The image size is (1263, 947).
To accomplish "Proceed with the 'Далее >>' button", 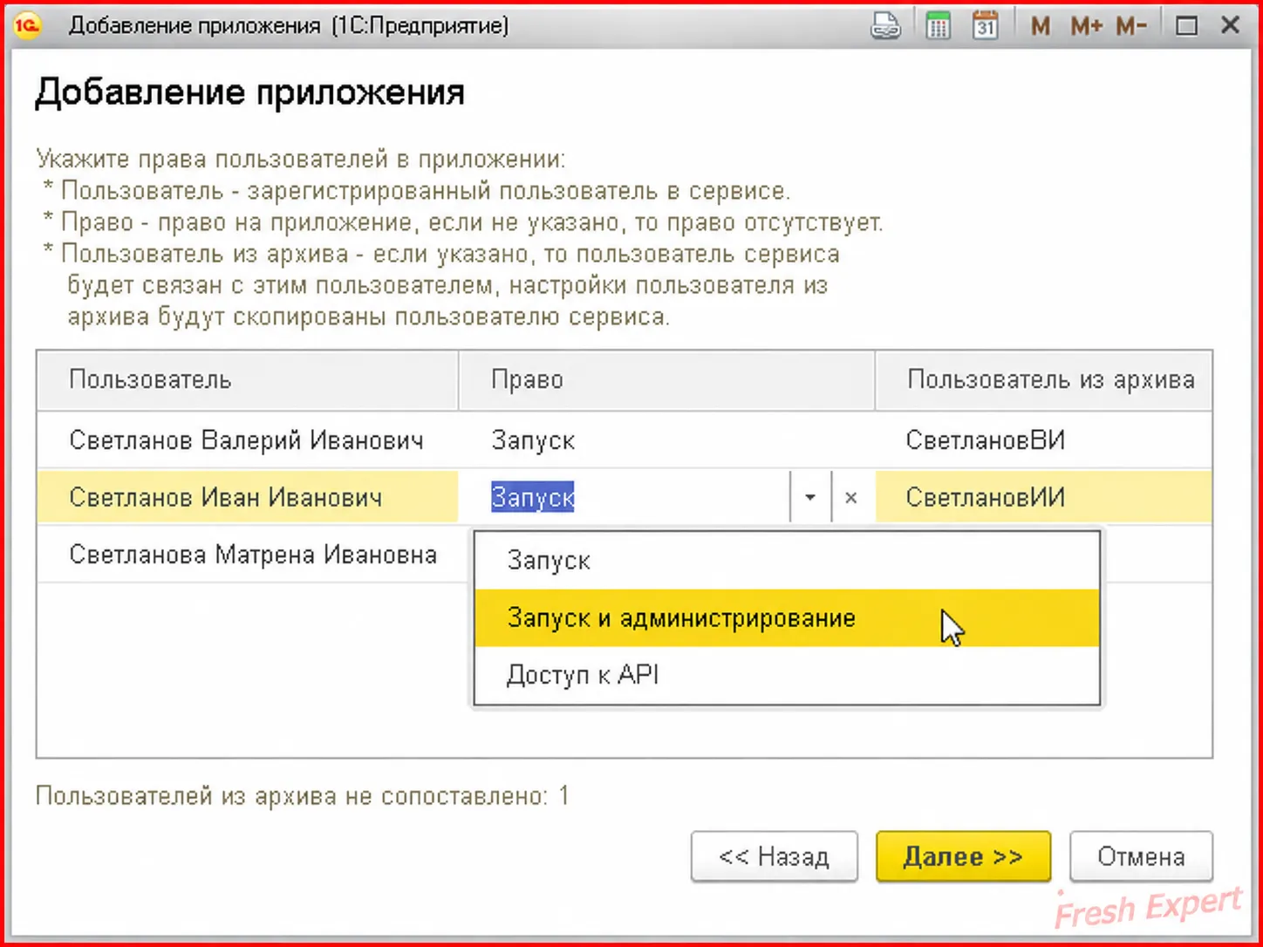I will coord(963,856).
